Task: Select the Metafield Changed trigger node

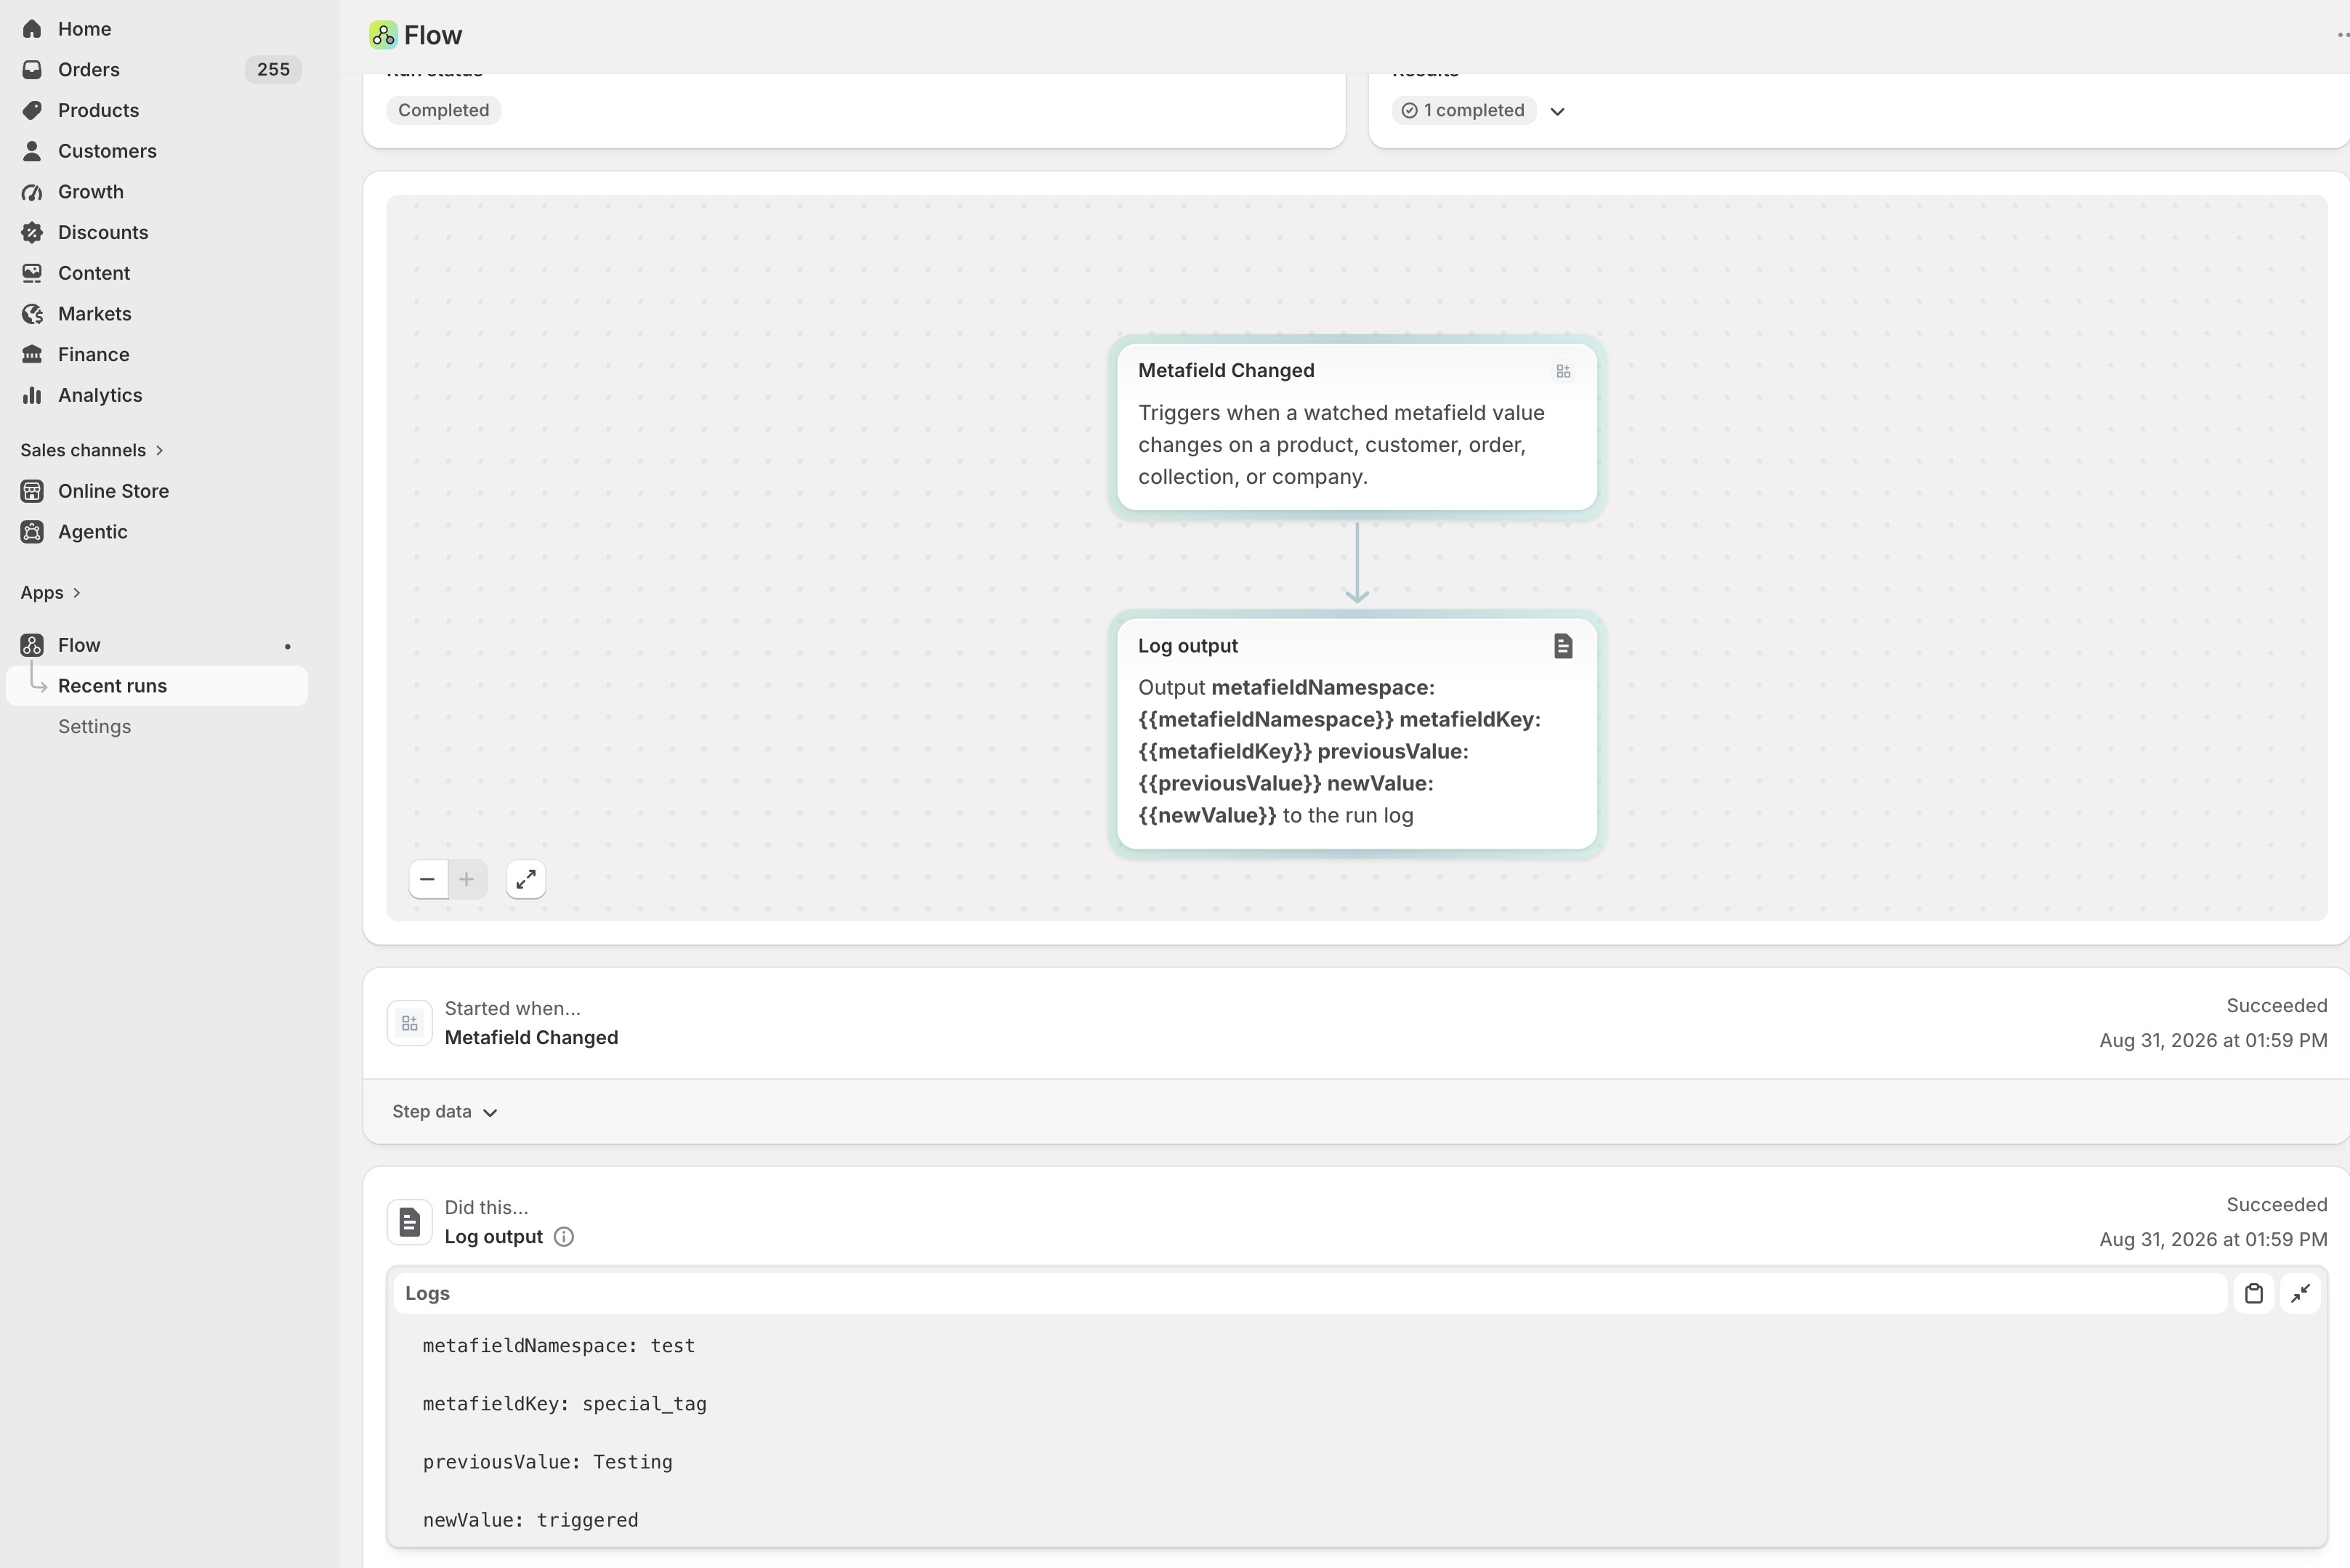Action: [x=1357, y=427]
